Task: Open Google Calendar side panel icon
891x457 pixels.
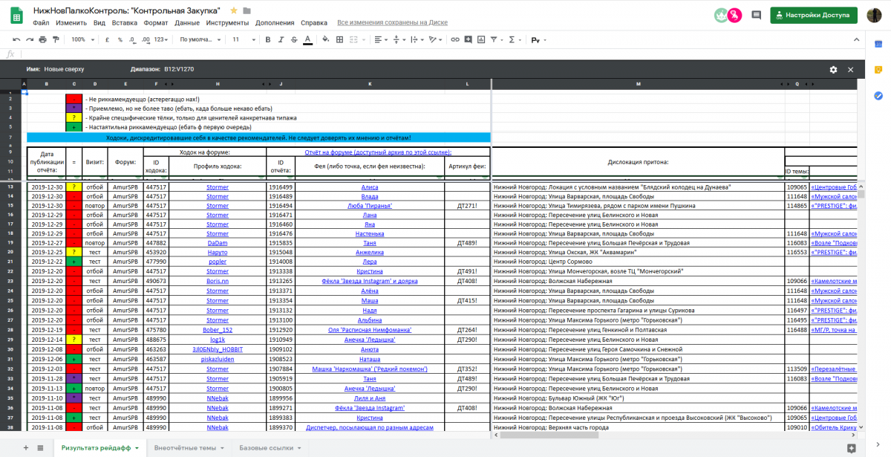Action: [x=877, y=45]
